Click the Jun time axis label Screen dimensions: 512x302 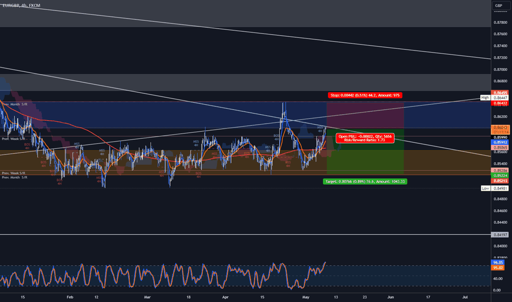click(390, 297)
